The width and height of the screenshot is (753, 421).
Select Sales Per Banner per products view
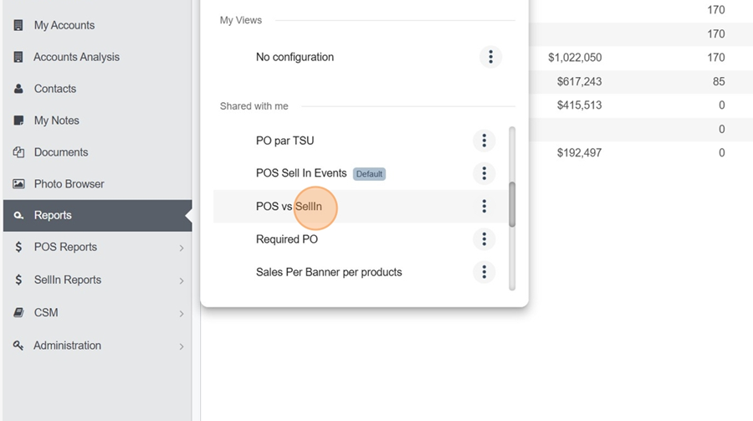(x=329, y=272)
